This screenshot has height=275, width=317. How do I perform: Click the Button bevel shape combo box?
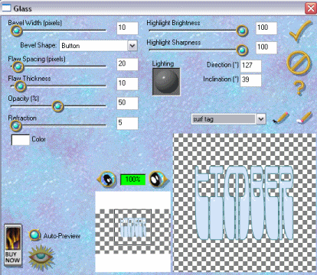click(x=98, y=46)
